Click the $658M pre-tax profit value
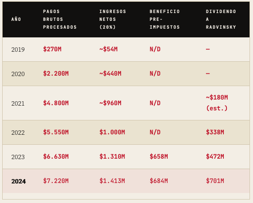 click(159, 156)
